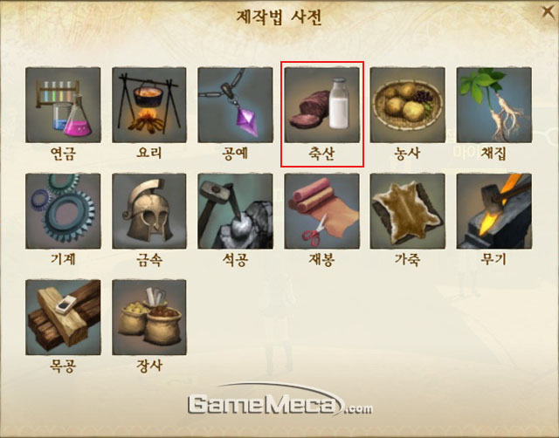Select the 채집 ginseng root icon
This screenshot has width=559, height=438.
click(x=494, y=105)
